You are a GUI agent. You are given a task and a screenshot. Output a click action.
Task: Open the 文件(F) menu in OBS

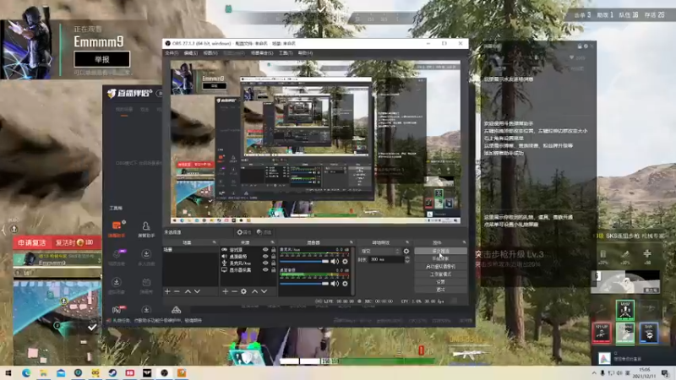point(172,53)
